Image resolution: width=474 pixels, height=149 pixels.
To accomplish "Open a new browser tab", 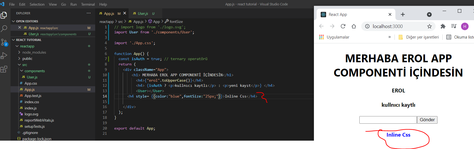I will tap(403, 15).
